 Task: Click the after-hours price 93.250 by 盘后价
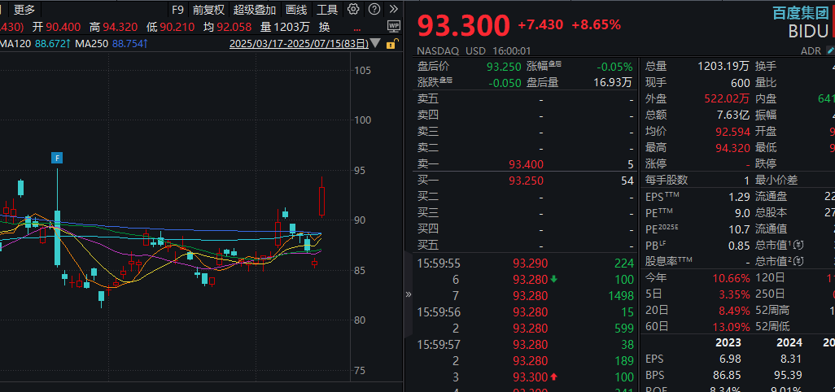click(x=504, y=67)
